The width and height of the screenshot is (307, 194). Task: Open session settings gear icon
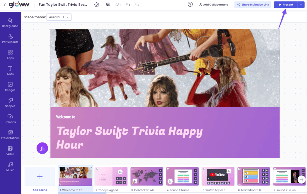coord(97,4)
